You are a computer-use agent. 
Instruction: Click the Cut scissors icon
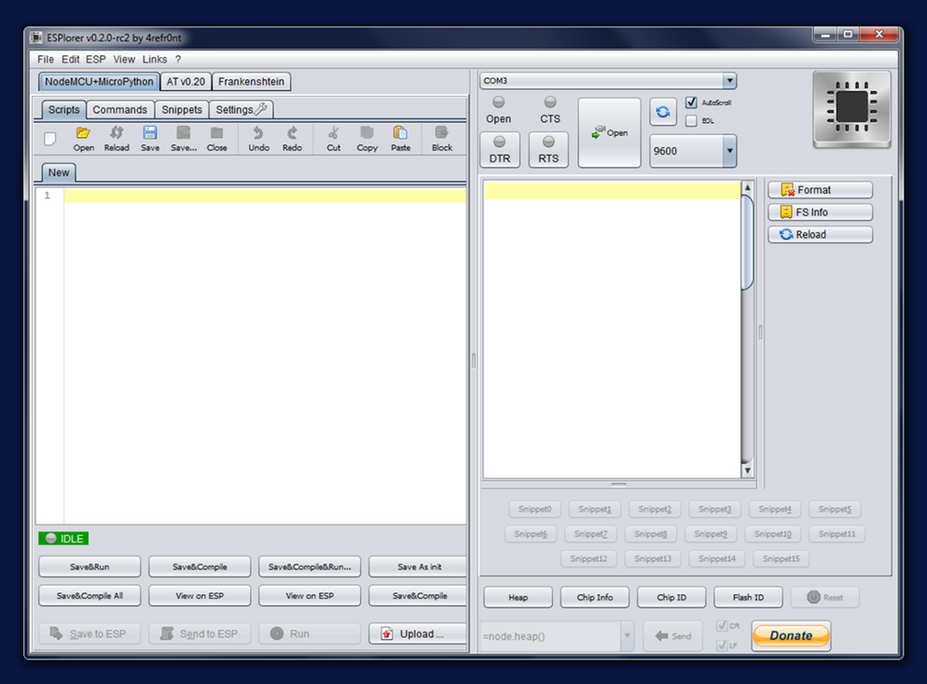334,133
